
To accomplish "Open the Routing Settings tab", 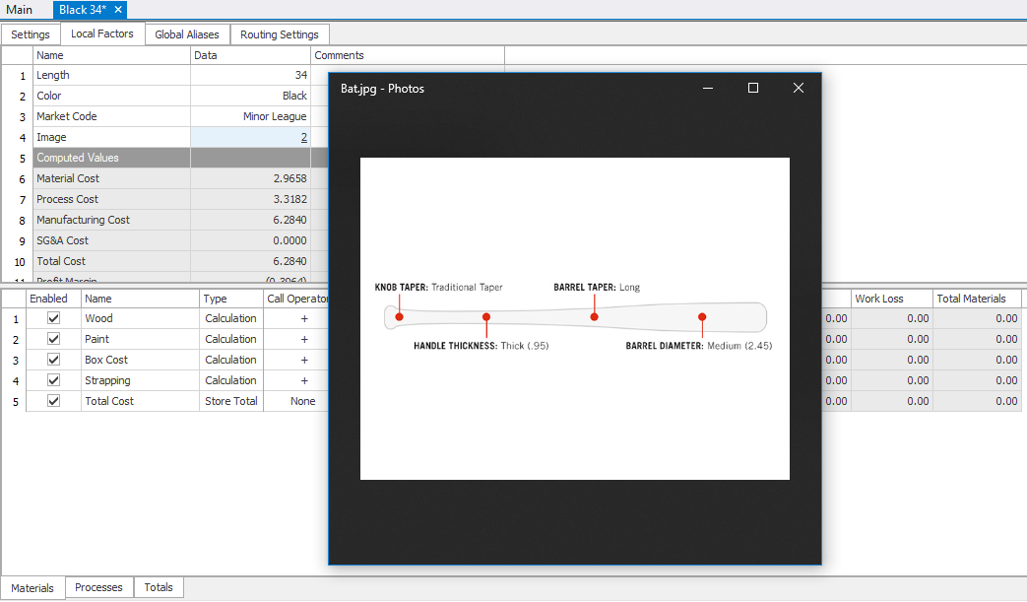I will click(279, 34).
